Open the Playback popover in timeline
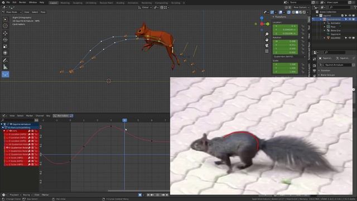This screenshot has height=201, width=357. coord(15,195)
